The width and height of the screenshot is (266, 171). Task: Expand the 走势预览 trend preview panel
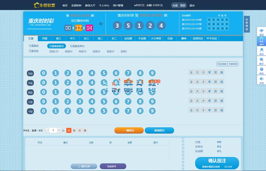(247, 24)
